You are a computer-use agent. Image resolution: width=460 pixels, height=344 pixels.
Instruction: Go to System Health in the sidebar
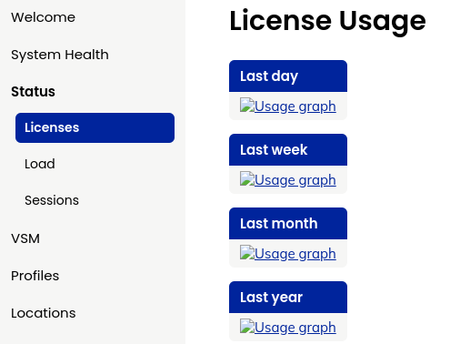pyautogui.click(x=60, y=55)
